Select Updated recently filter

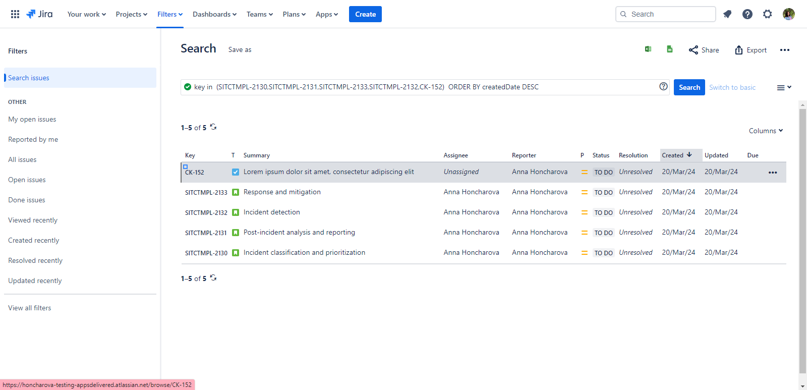tap(35, 281)
